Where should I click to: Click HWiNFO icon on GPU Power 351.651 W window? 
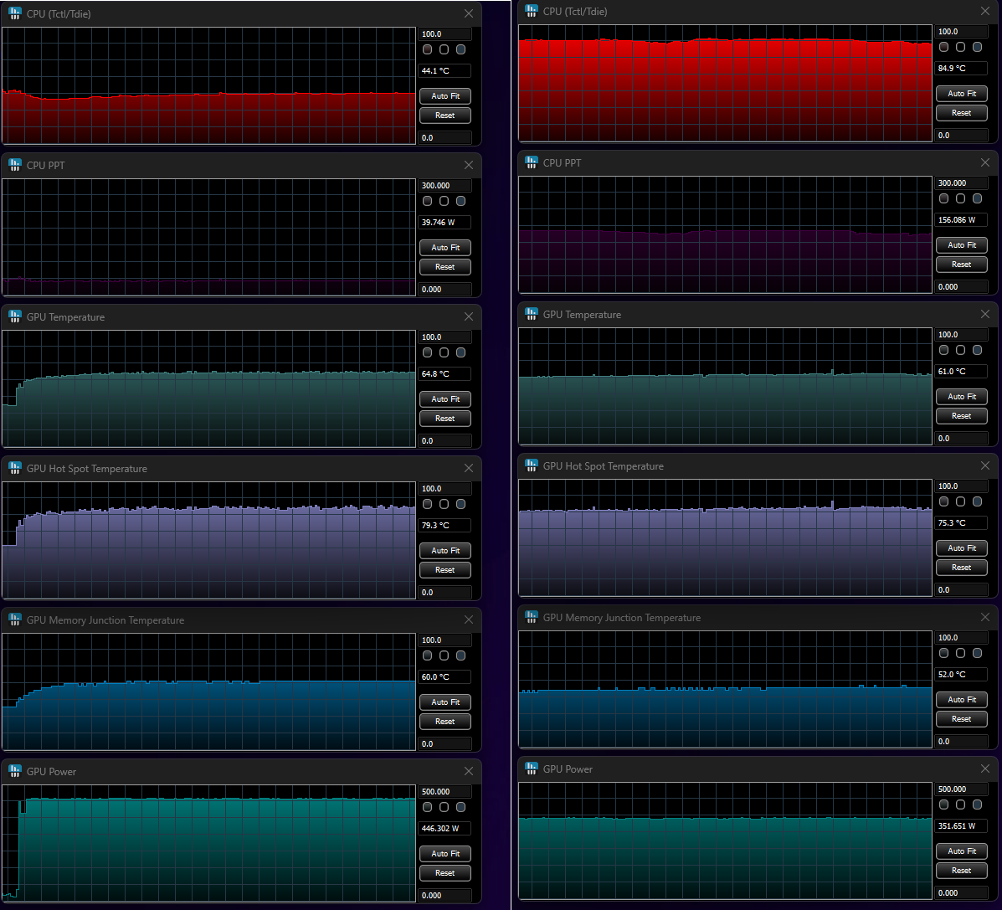(x=531, y=769)
